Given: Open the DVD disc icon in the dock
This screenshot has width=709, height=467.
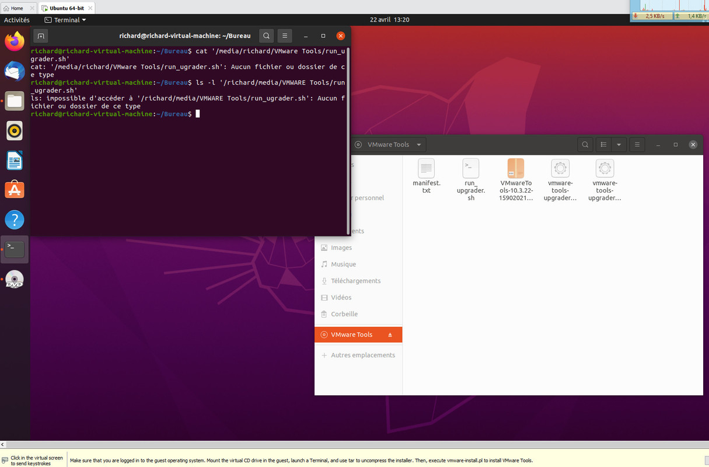Looking at the screenshot, I should [x=15, y=280].
